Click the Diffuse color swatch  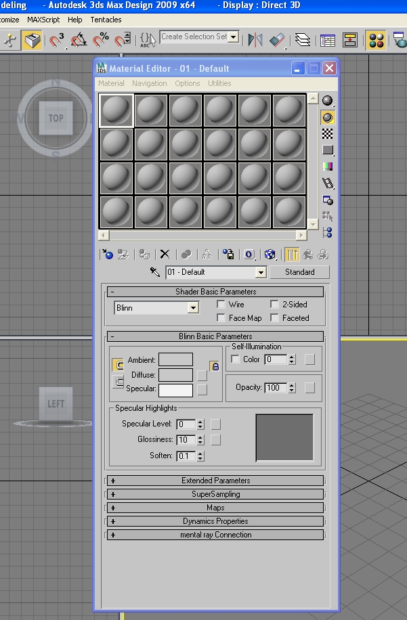tap(175, 375)
